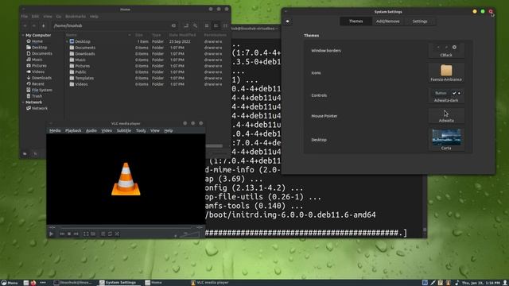Sort file list by Date Modified column
The width and height of the screenshot is (509, 286).
click(182, 35)
